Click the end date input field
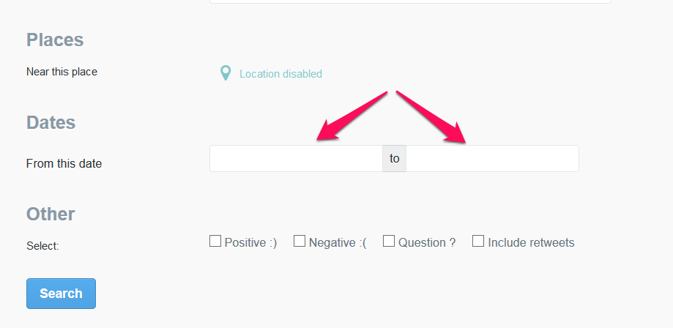Viewport: 673px width, 328px height. click(492, 158)
